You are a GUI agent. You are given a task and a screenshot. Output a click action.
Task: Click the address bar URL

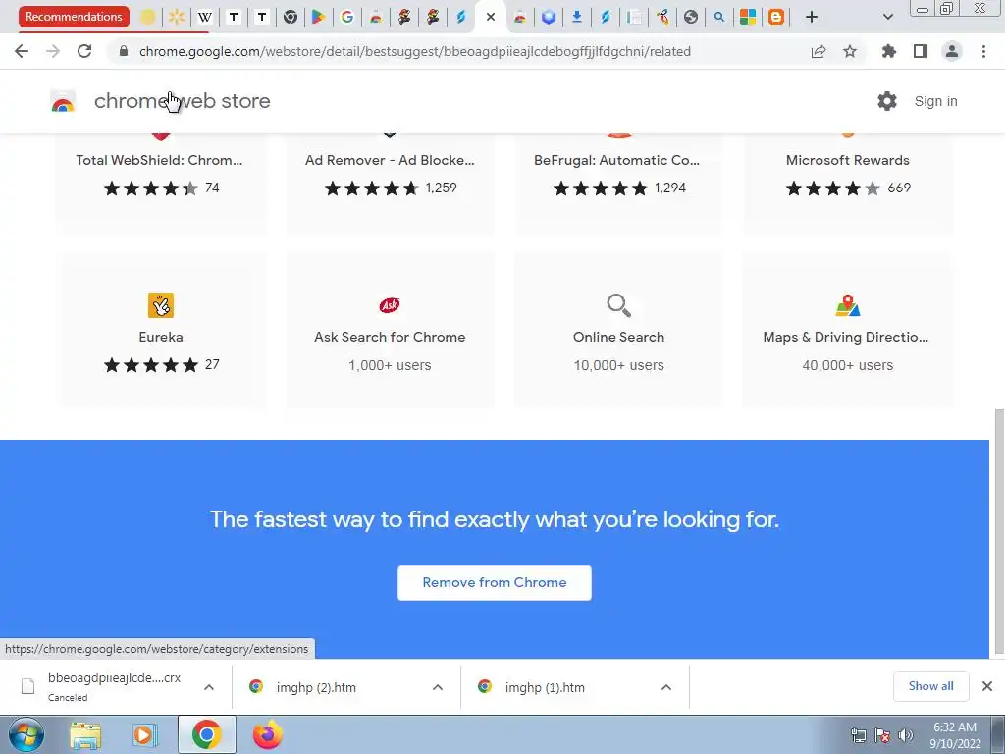(x=415, y=51)
